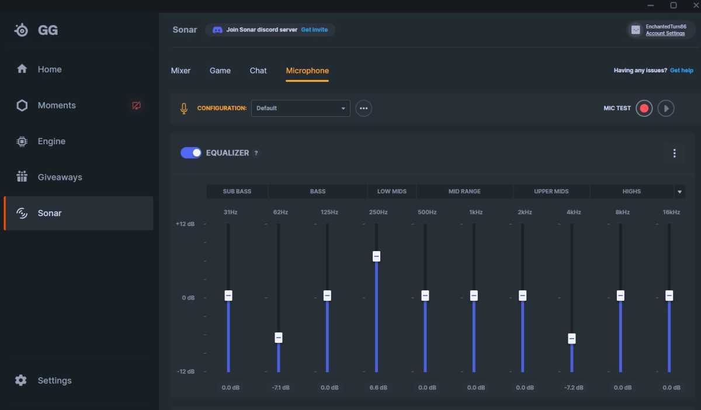Click the MID RANGE band button
Viewport: 701px width, 410px height.
point(464,191)
